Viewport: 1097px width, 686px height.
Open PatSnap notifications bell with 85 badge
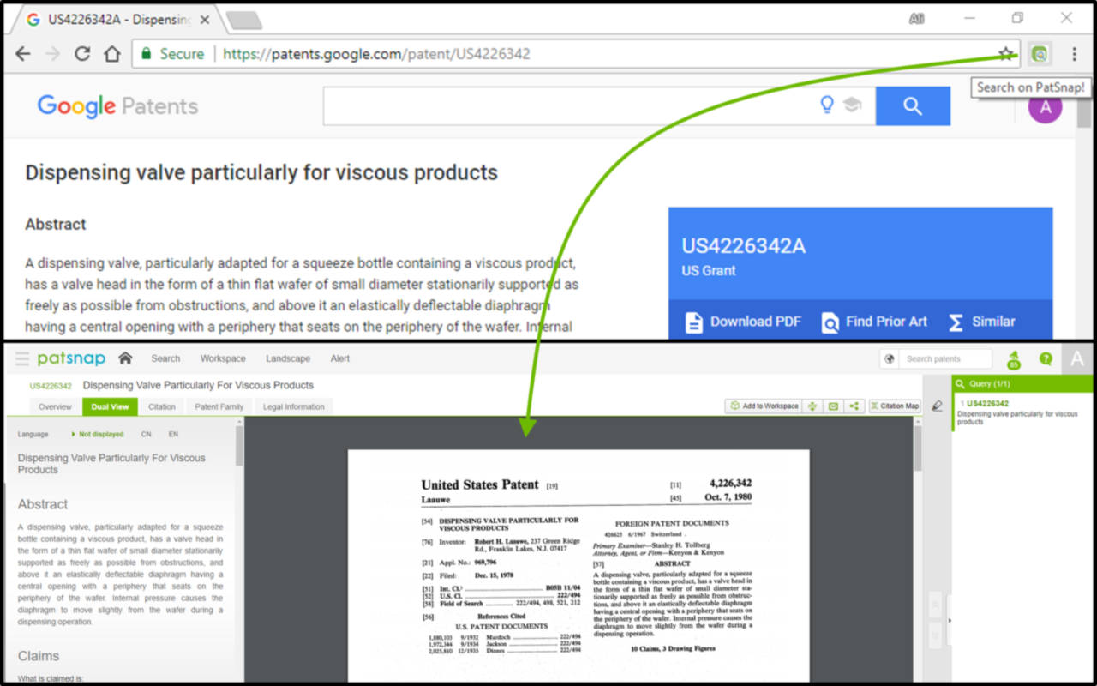click(x=1014, y=359)
